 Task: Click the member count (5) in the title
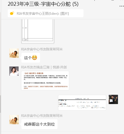pyautogui.click(x=76, y=4)
